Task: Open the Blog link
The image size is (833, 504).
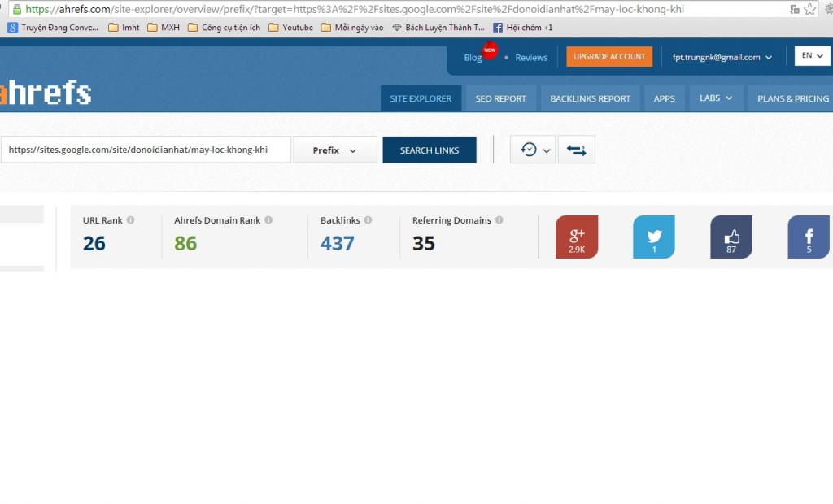Action: pyautogui.click(x=473, y=58)
